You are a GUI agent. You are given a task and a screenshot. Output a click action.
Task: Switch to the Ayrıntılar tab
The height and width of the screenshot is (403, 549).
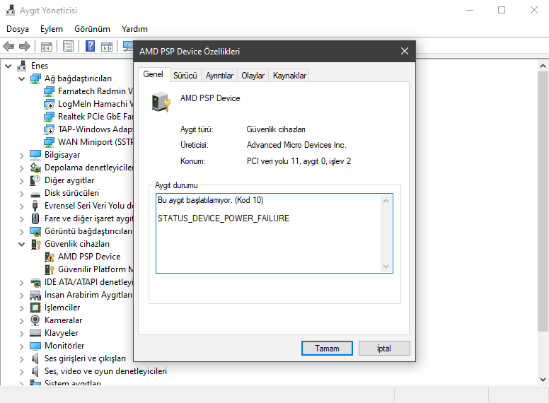point(219,76)
